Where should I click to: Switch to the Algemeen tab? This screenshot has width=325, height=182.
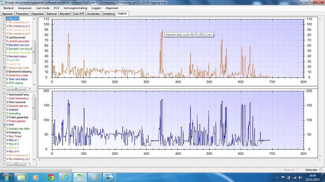(7, 14)
